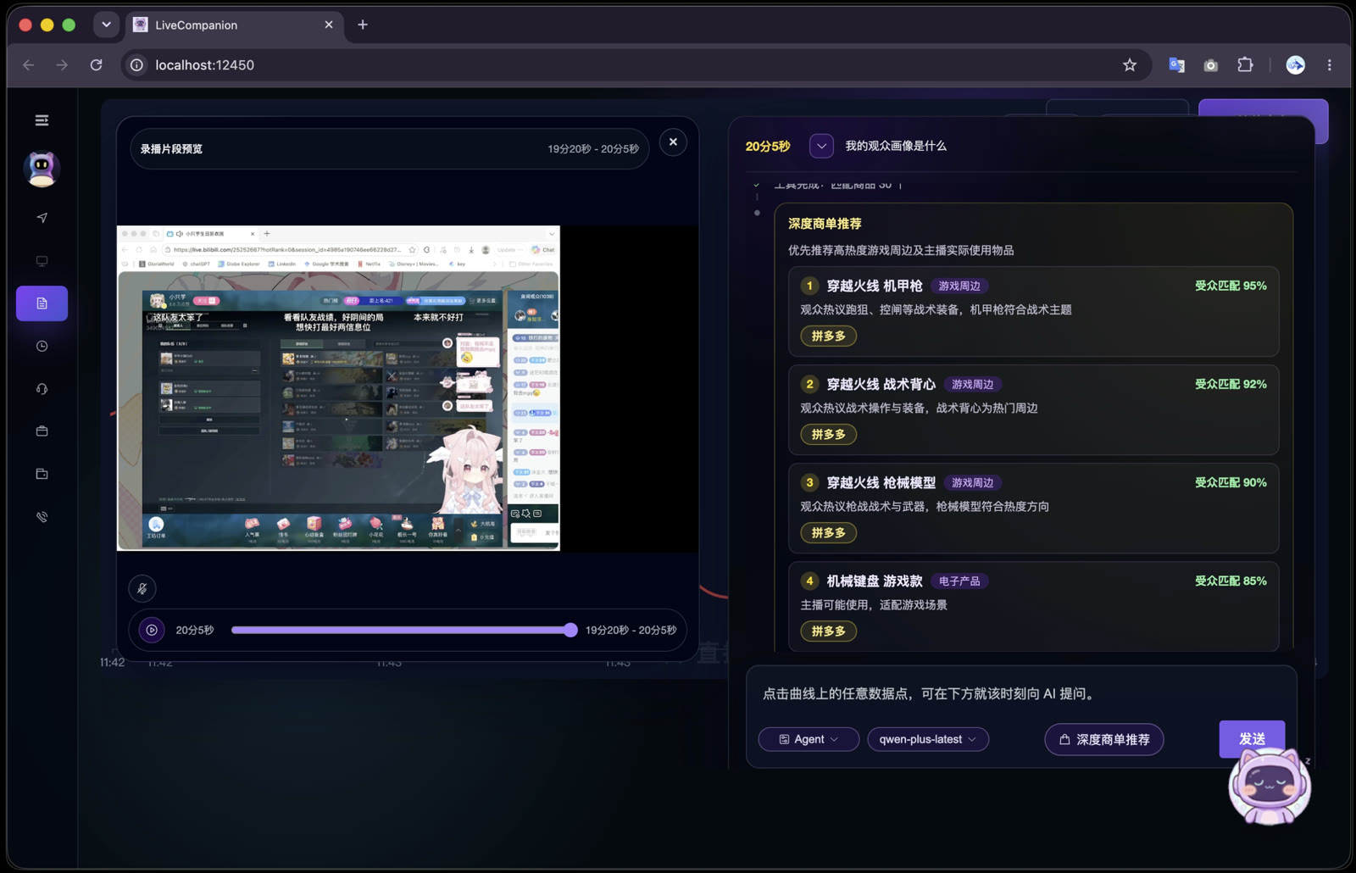This screenshot has height=873, width=1356.
Task: Select the 穿越火线 战术背心 recommendation title
Action: coord(881,384)
